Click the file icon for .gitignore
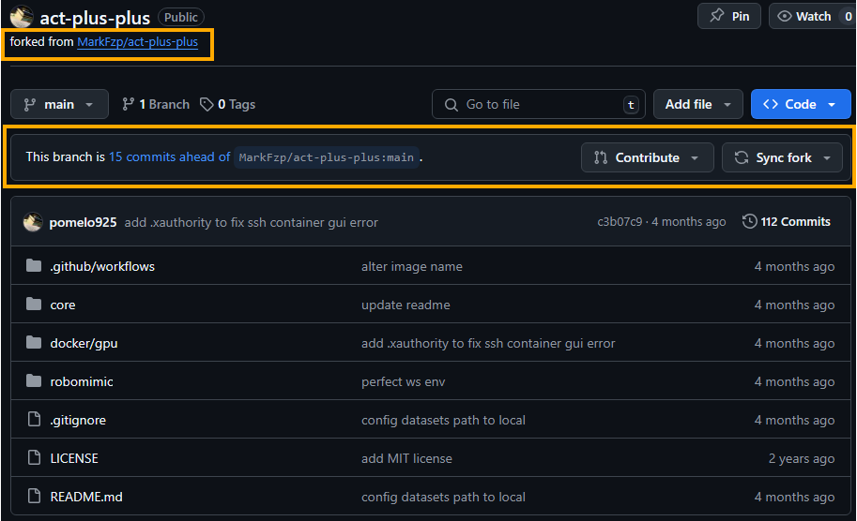 [34, 419]
